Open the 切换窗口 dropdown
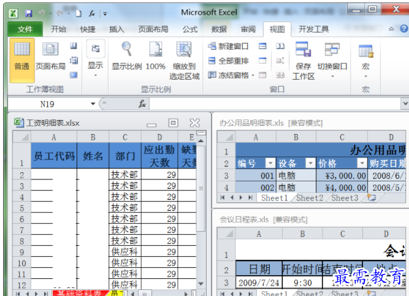409x296 pixels. (x=332, y=60)
